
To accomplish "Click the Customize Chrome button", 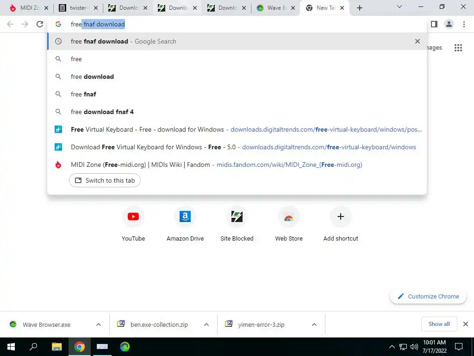I will [x=428, y=296].
